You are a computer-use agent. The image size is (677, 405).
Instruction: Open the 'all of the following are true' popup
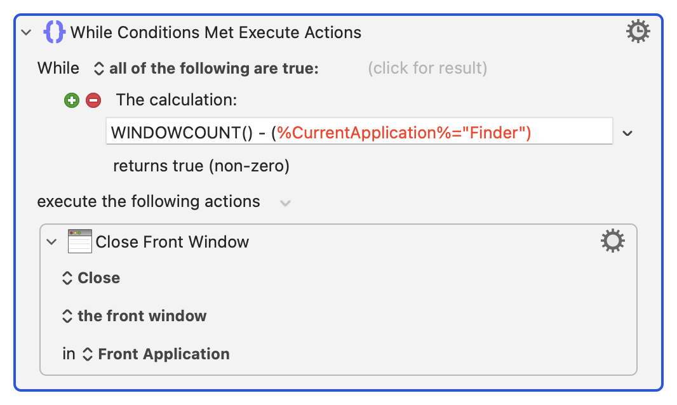206,69
